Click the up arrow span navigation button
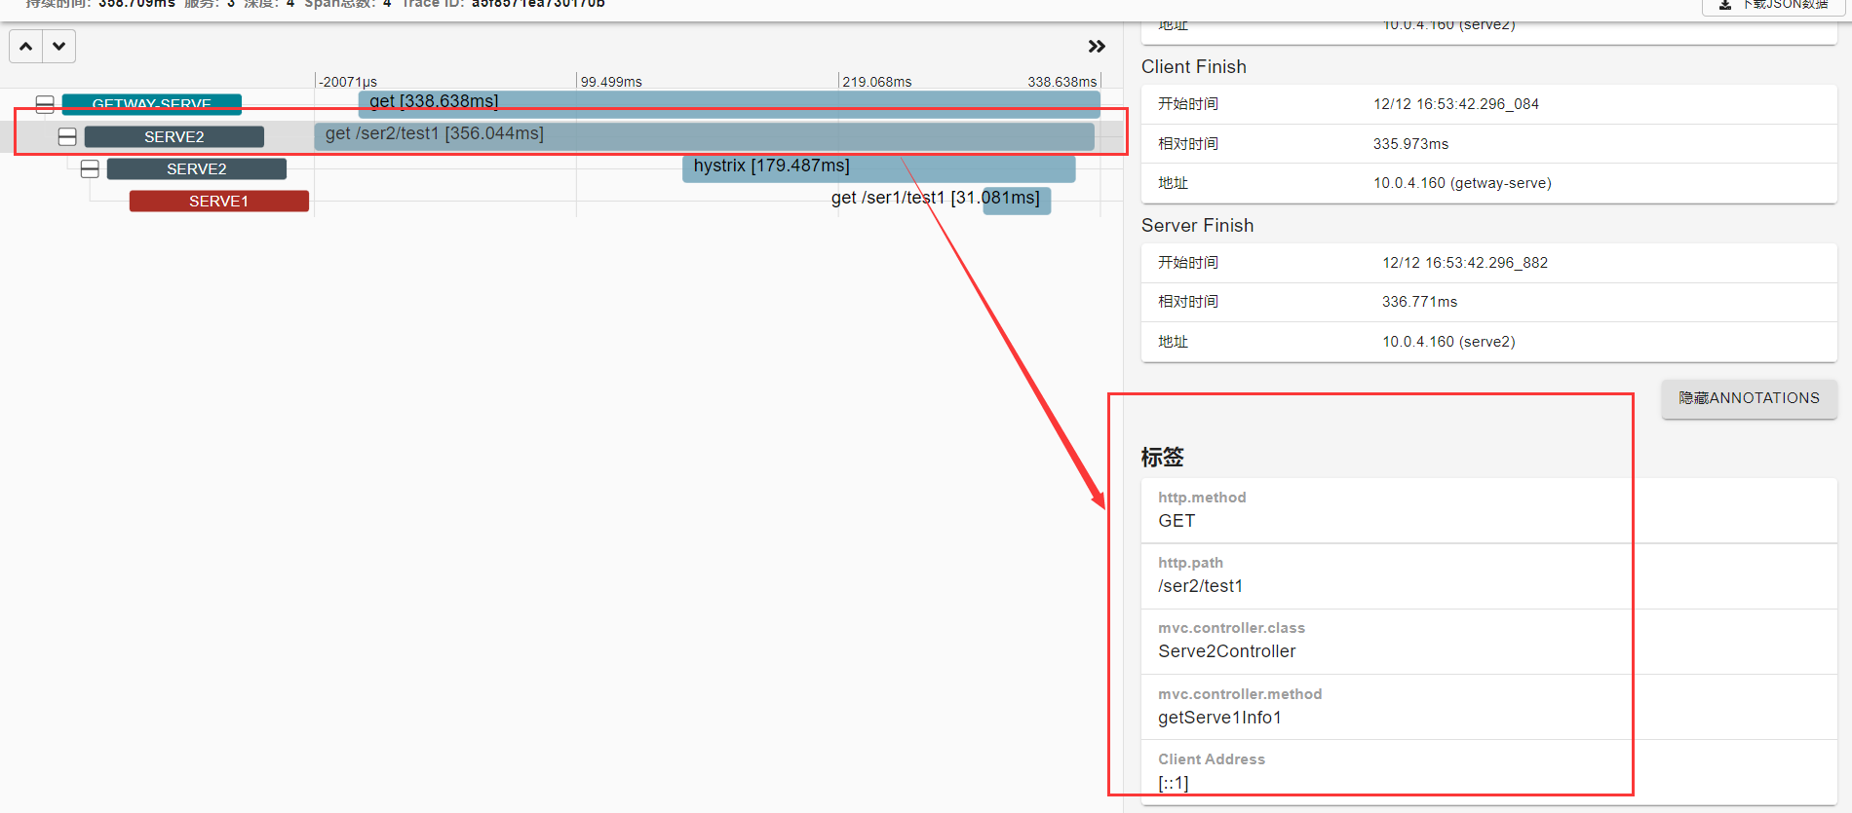The width and height of the screenshot is (1852, 813). 26,46
